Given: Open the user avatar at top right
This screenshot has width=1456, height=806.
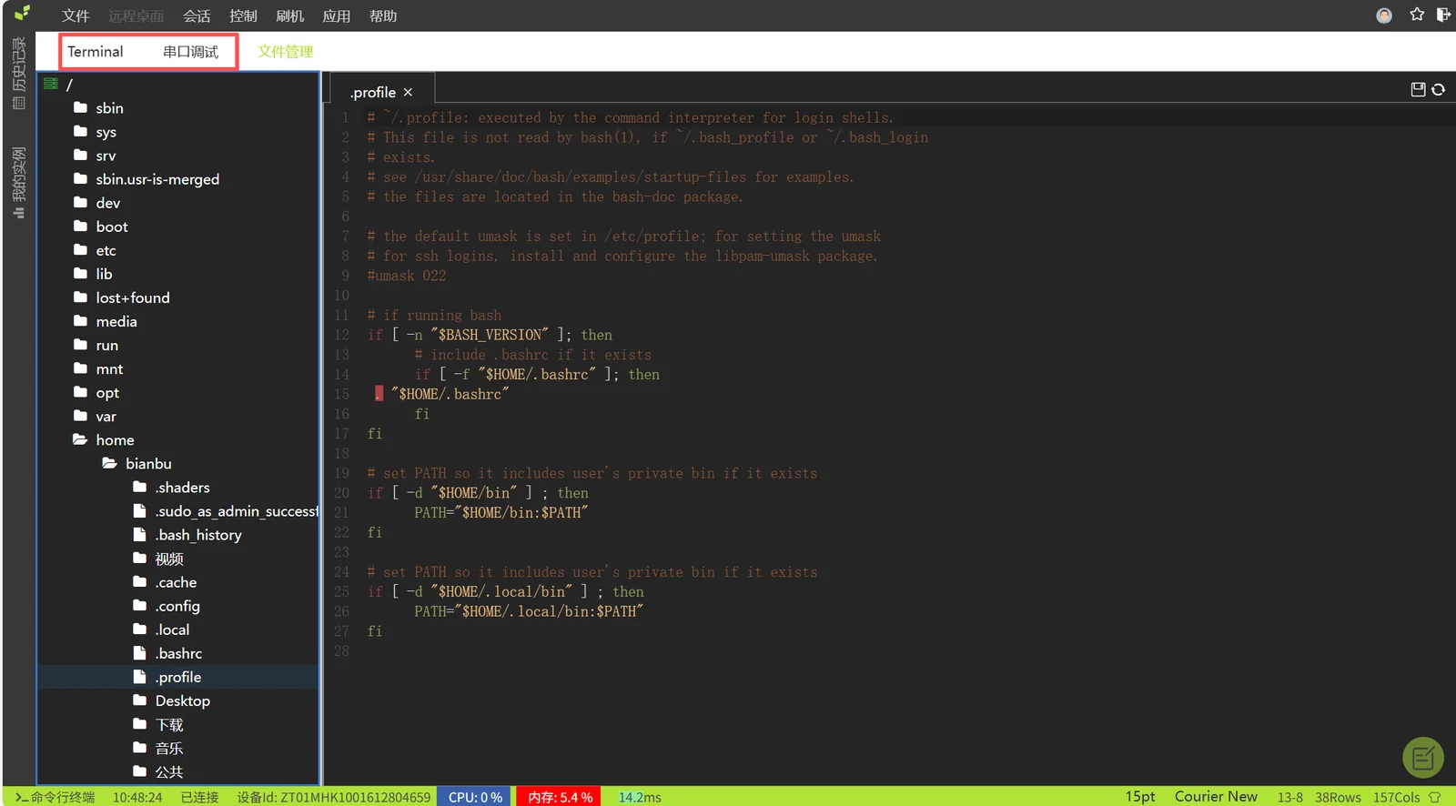Looking at the screenshot, I should pyautogui.click(x=1384, y=15).
